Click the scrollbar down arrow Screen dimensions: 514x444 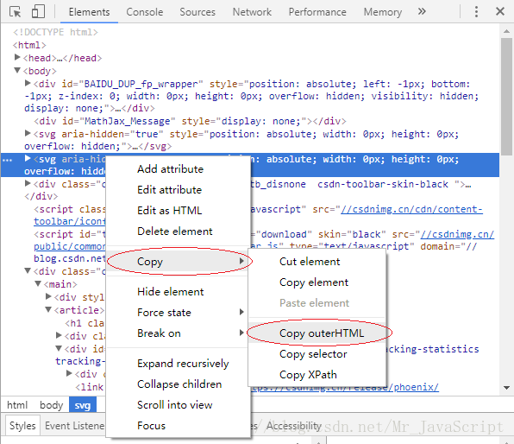pos(507,388)
